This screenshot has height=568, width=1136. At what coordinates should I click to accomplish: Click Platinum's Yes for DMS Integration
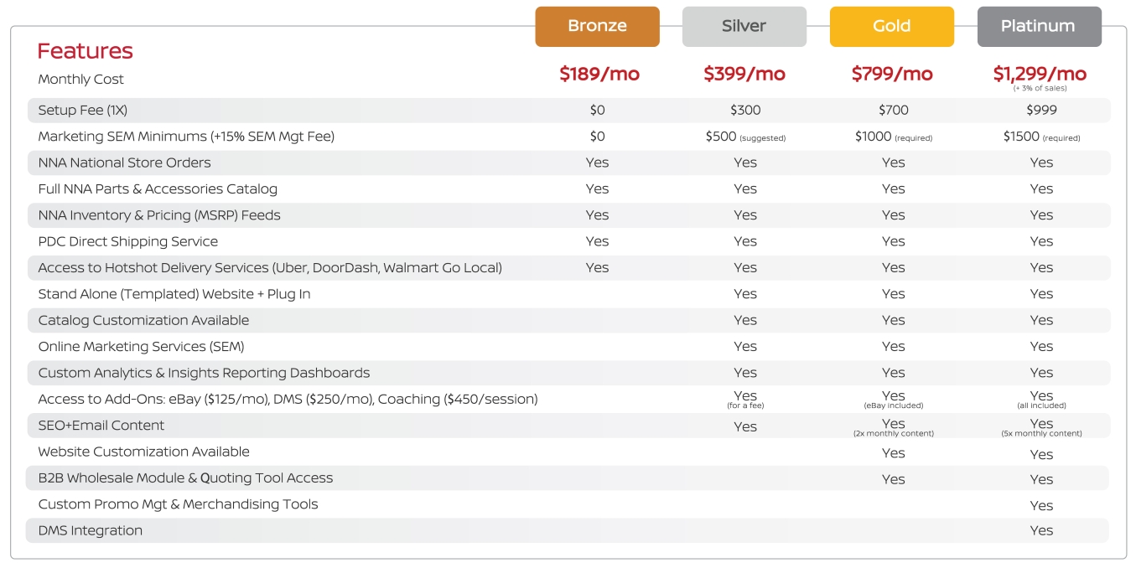(x=1041, y=530)
